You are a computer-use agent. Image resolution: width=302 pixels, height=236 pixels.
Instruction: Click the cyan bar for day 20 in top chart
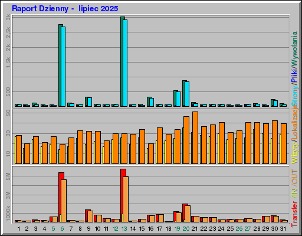[187, 94]
